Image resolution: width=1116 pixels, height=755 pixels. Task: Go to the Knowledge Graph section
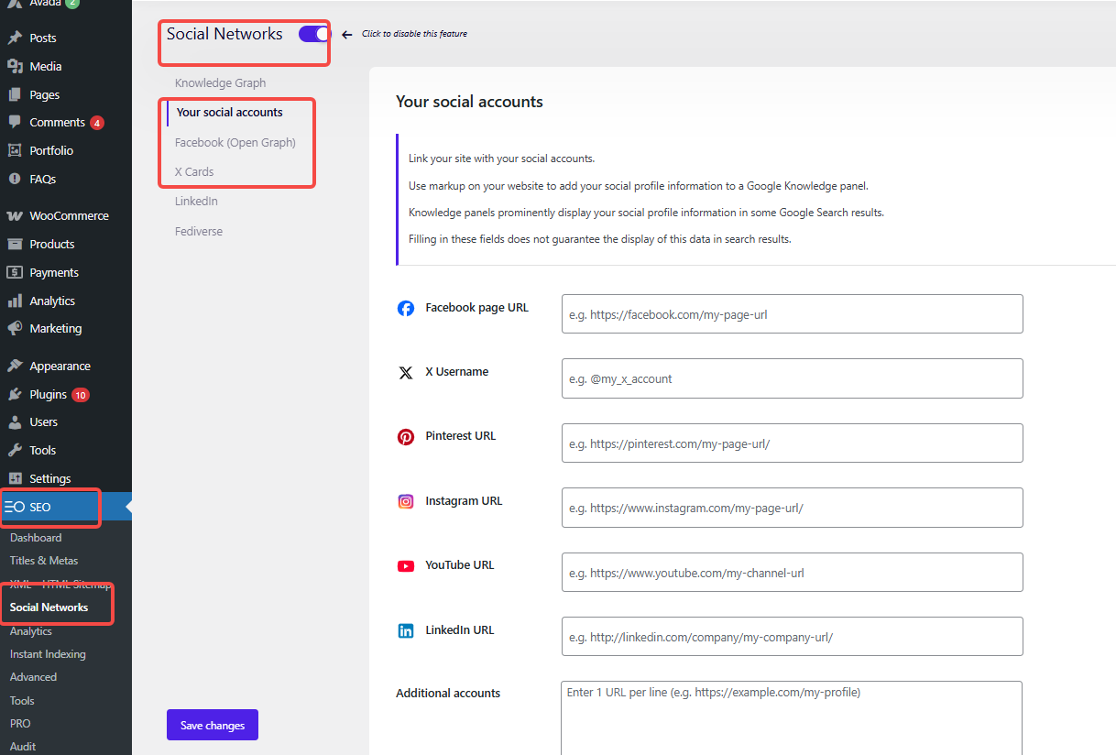click(x=220, y=82)
